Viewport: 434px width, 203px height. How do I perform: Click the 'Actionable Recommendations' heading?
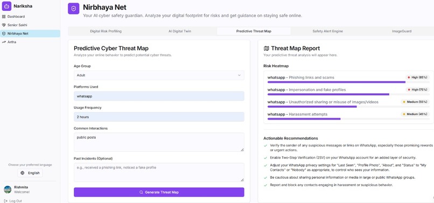[291, 138]
